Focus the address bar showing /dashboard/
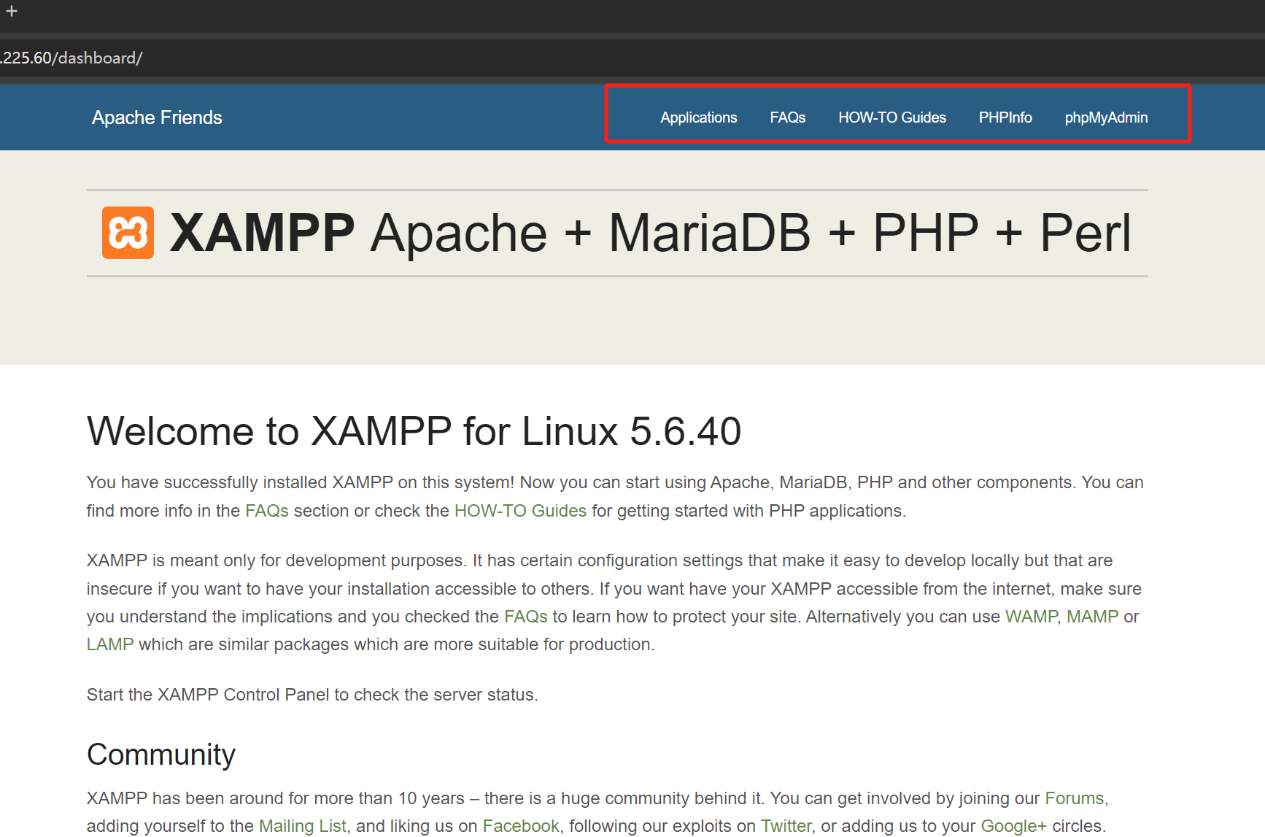1265x837 pixels. coord(632,58)
